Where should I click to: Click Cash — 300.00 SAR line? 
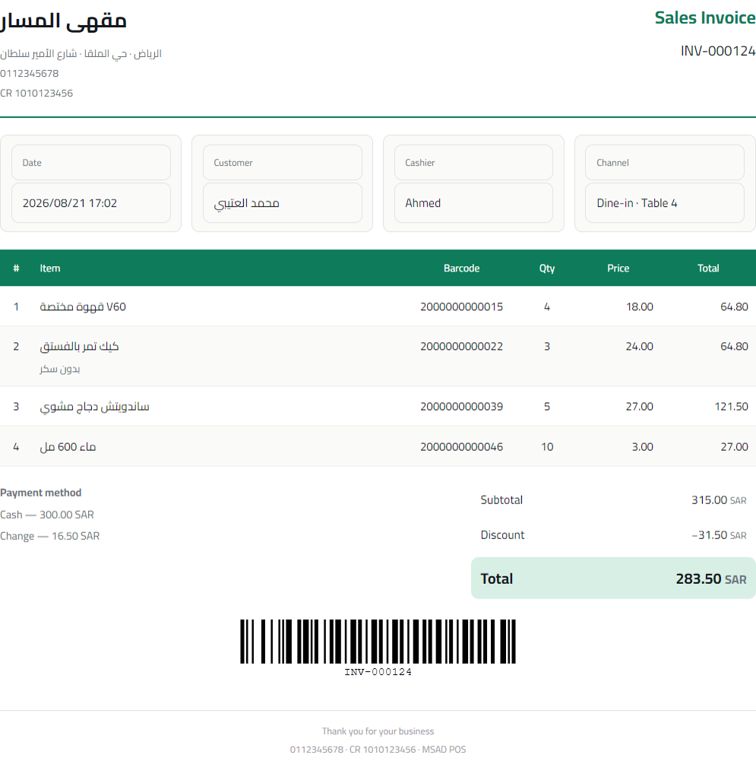coord(47,515)
